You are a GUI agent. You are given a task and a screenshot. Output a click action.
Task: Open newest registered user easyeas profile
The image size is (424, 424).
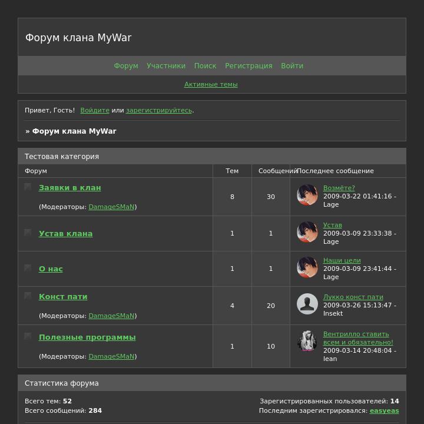tap(384, 410)
